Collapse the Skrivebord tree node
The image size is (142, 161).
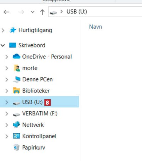coord(3,45)
